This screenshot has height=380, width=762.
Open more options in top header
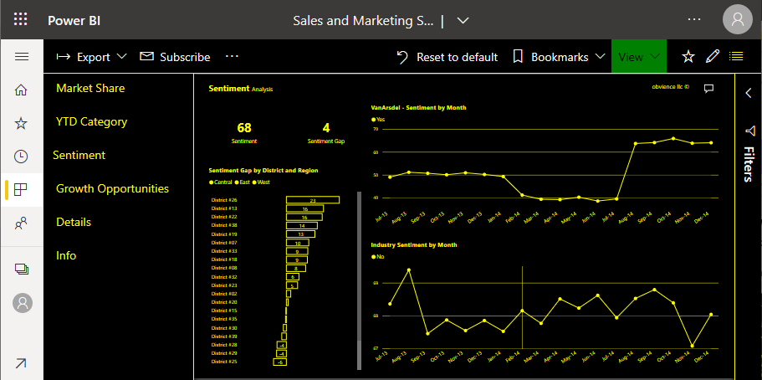[694, 19]
